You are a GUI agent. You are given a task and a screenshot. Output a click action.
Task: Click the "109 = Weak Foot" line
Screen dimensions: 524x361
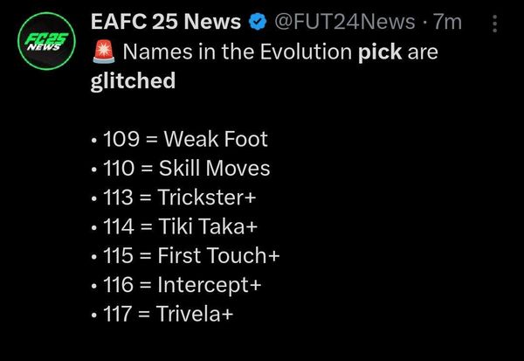(179, 139)
